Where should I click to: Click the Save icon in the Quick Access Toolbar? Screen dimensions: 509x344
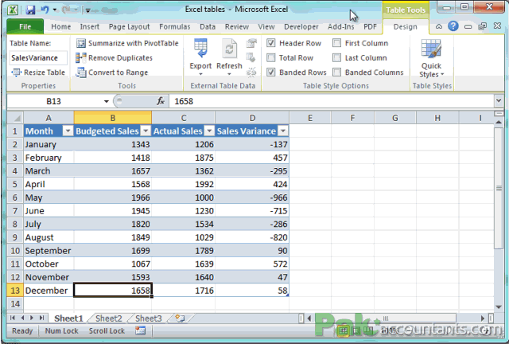coord(30,10)
